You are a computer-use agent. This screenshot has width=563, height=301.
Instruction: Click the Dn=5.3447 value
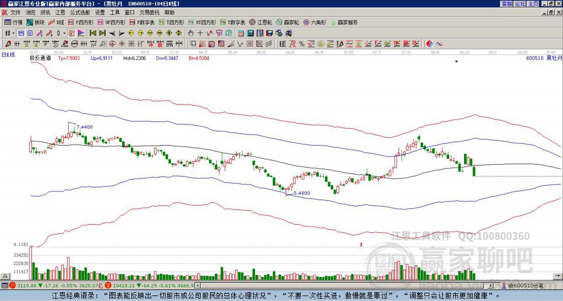[x=167, y=58]
